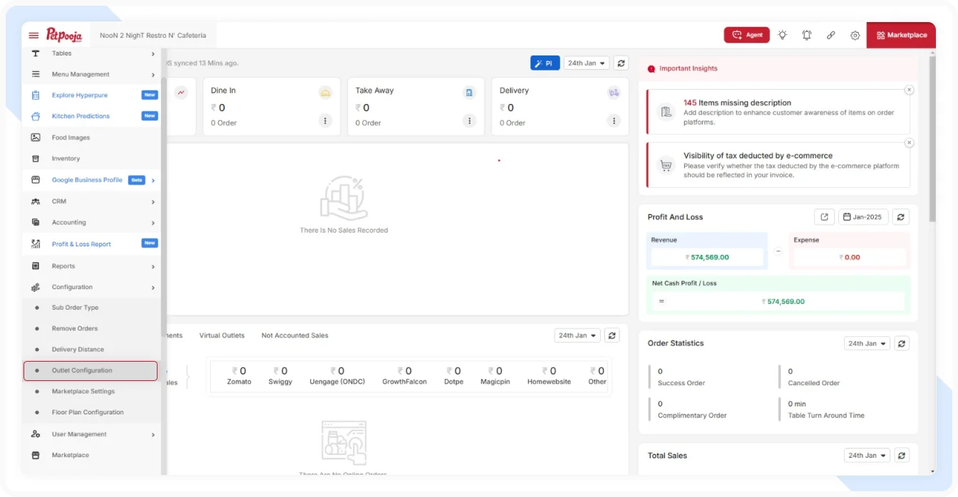
Task: Open Profit And Loss in external view
Action: coord(824,217)
